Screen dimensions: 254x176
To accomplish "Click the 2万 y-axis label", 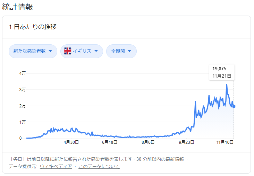I will tap(22, 106).
